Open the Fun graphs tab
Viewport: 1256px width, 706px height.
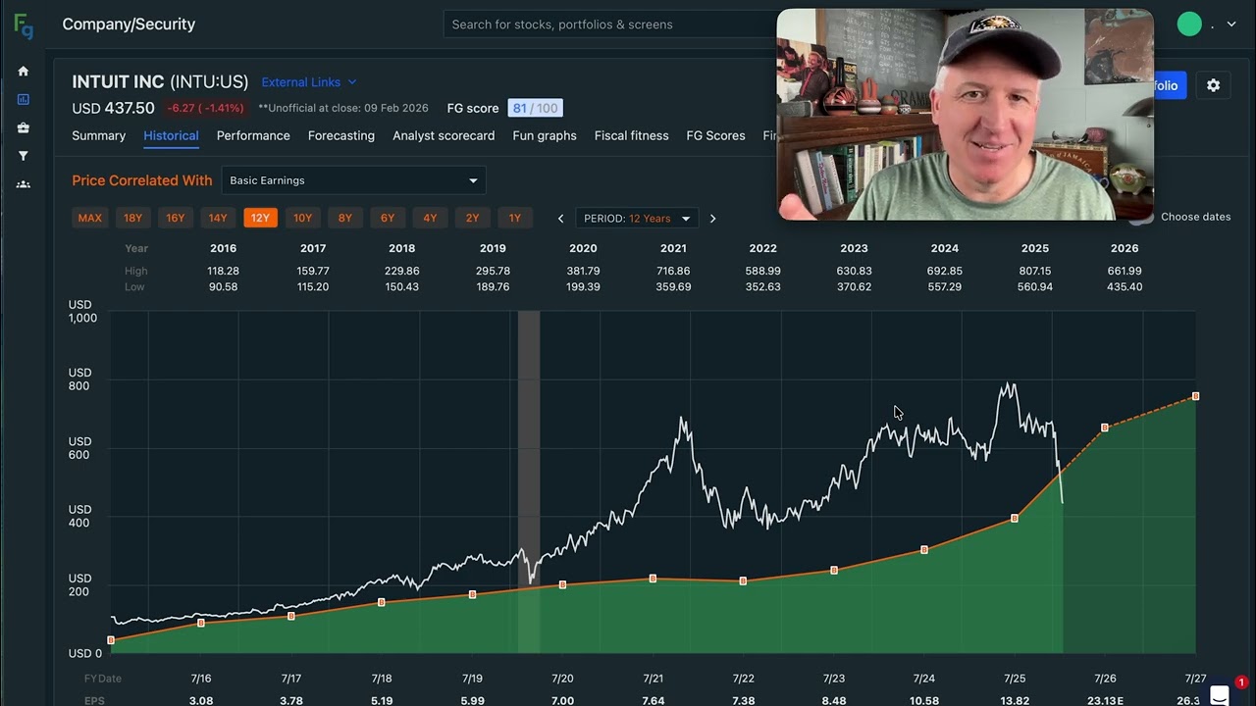[x=545, y=136]
